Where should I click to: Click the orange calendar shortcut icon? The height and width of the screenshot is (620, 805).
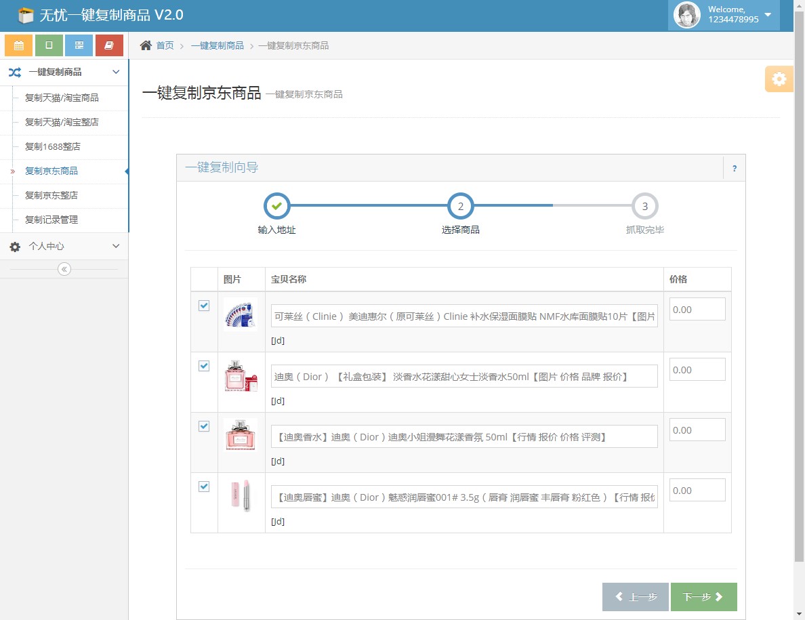pyautogui.click(x=18, y=45)
